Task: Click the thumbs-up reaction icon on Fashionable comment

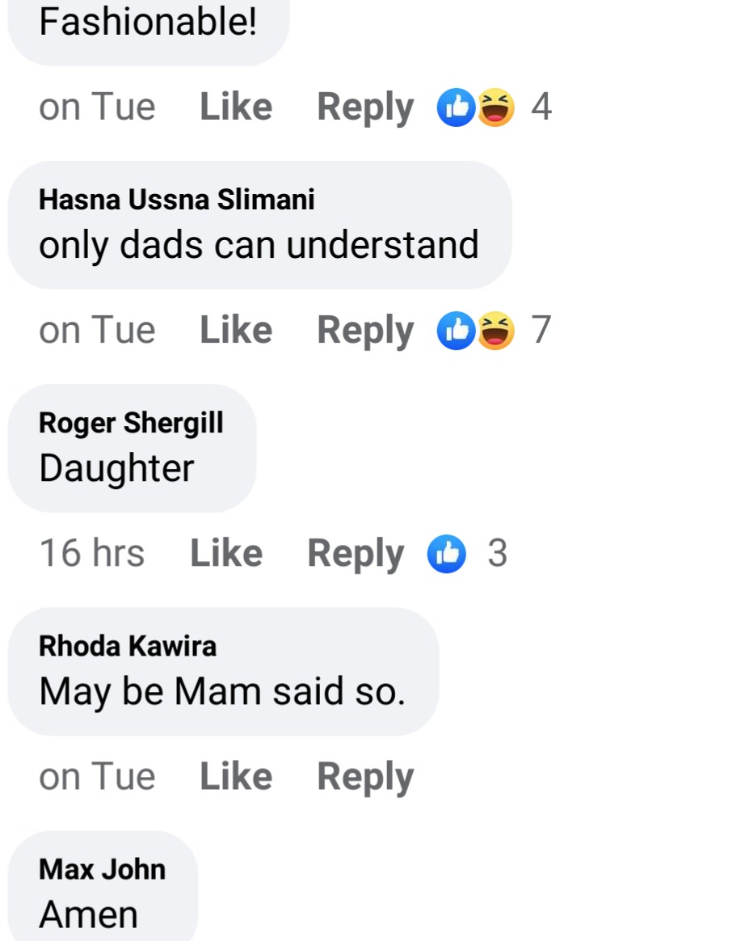Action: pos(456,108)
